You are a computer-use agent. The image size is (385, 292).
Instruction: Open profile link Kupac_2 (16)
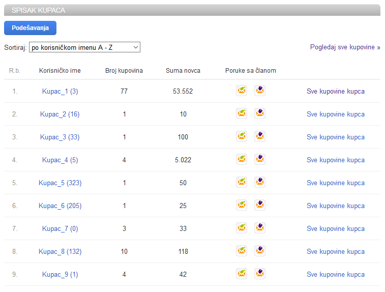[x=60, y=114]
